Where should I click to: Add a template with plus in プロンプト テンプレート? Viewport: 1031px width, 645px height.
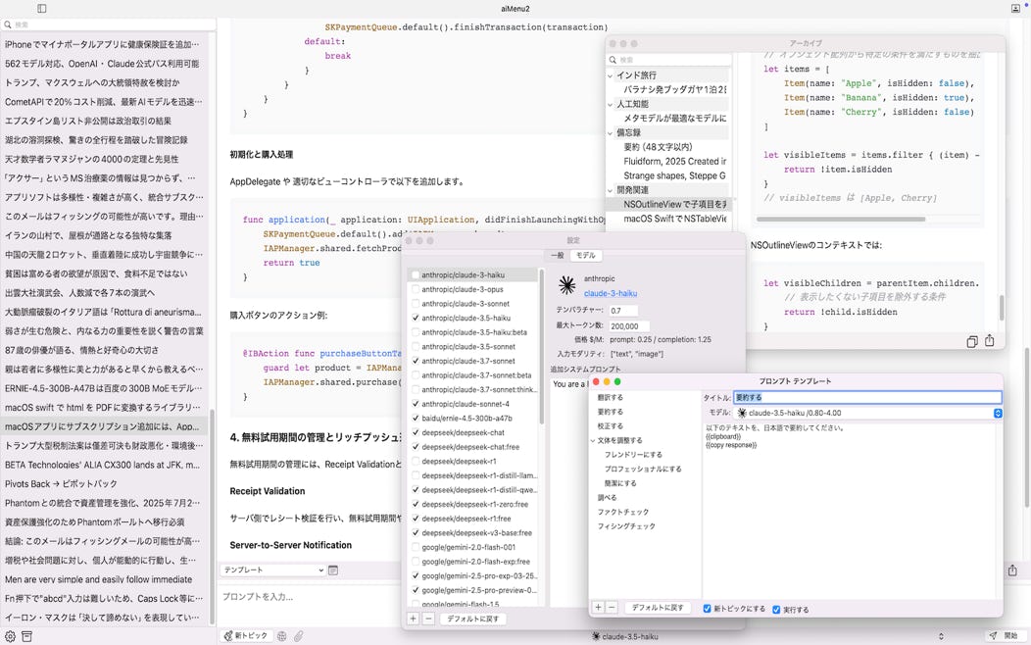click(599, 608)
